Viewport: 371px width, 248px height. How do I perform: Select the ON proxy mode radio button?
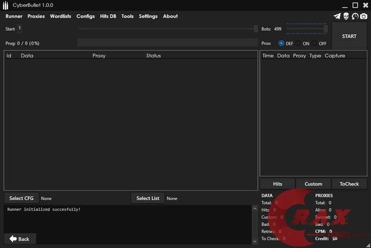click(x=299, y=43)
